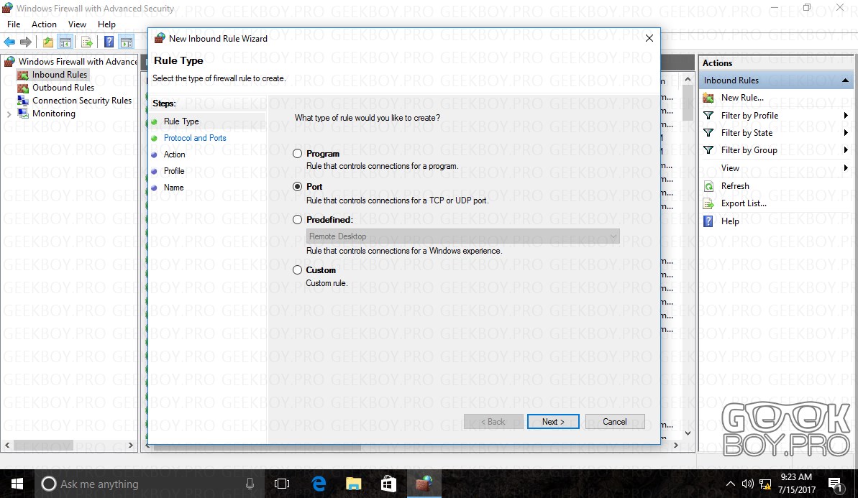
Task: Click the Monitoring tree icon
Action: (x=23, y=113)
